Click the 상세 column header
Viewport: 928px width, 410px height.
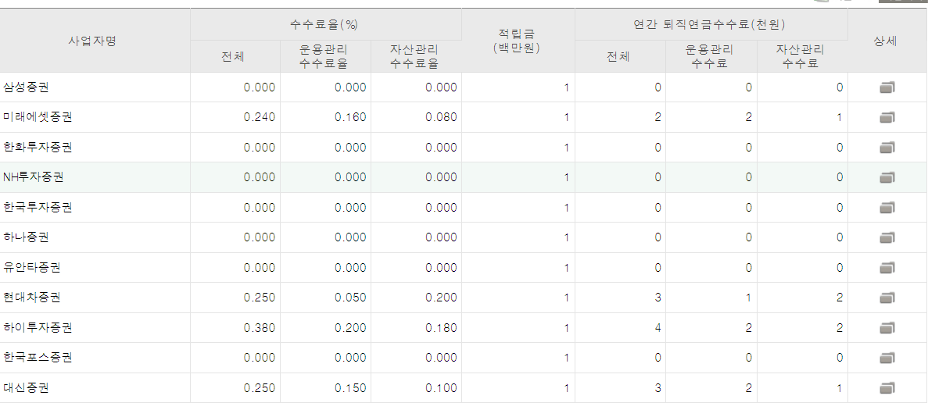(x=887, y=41)
